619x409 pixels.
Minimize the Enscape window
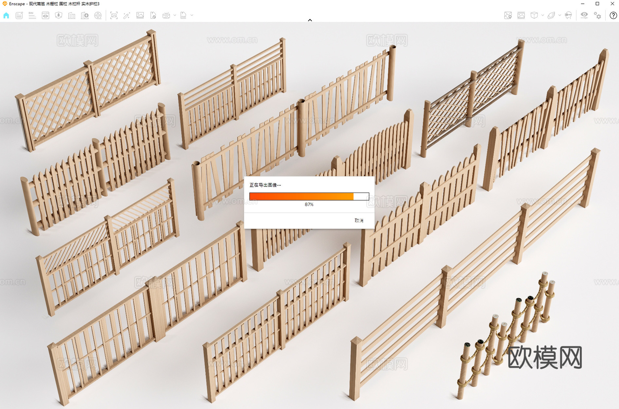(x=583, y=4)
